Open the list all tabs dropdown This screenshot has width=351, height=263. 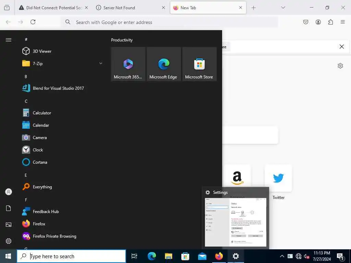pos(283,8)
